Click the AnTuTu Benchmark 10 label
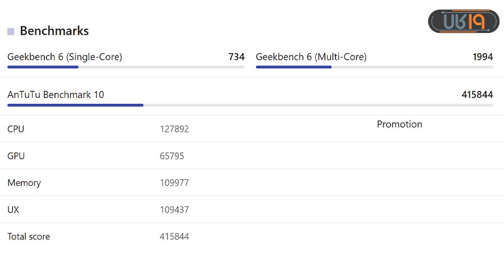The height and width of the screenshot is (280, 504). [x=55, y=95]
